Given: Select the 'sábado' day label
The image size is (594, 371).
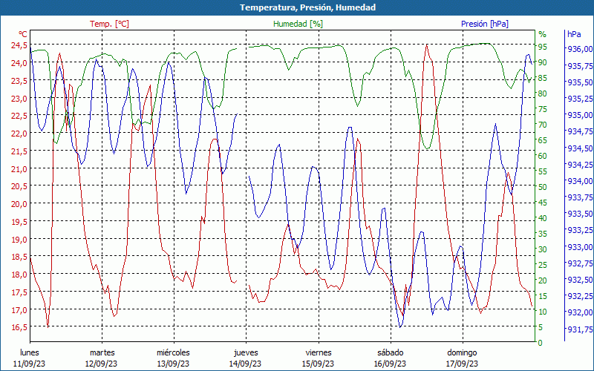Looking at the screenshot, I should (x=391, y=352).
